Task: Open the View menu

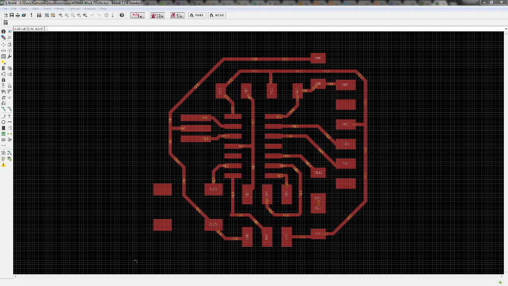Action: 36,9
